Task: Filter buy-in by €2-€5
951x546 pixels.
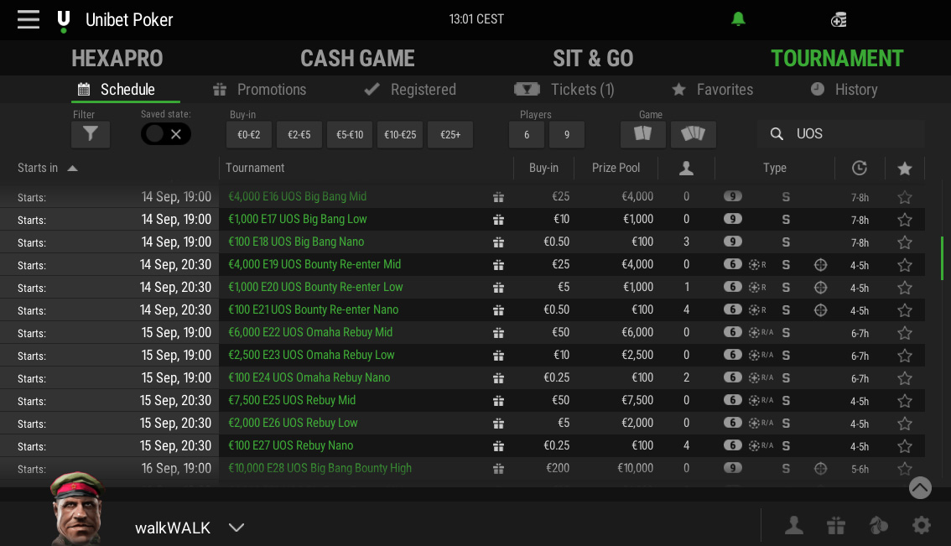Action: pyautogui.click(x=299, y=135)
